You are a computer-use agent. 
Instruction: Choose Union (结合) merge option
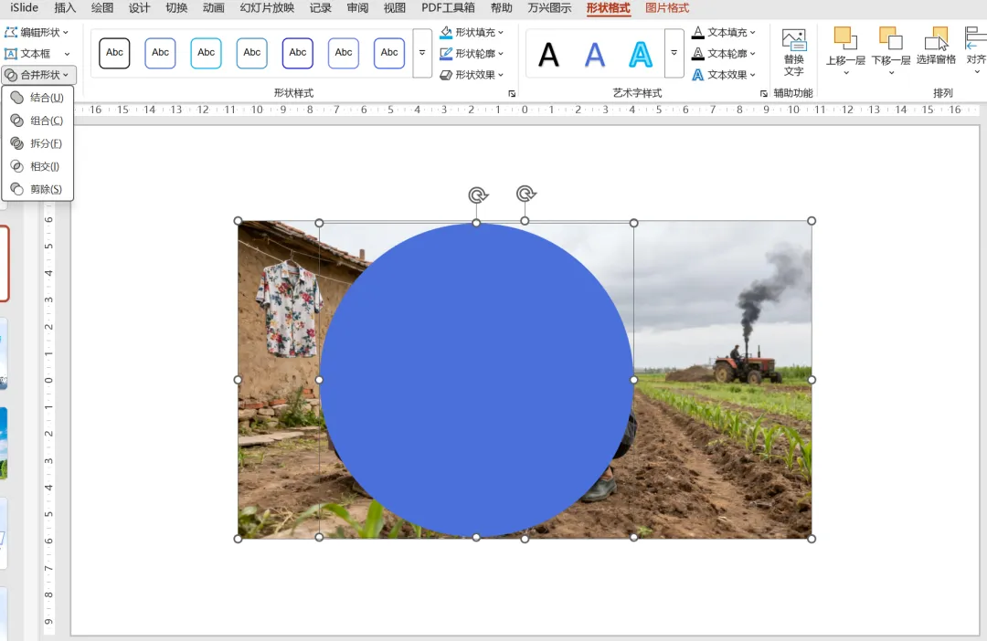[x=37, y=98]
